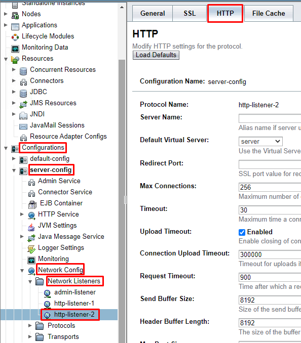Click the Monitoring Data icon
Viewport: 301px width, 343px height.
coord(15,49)
